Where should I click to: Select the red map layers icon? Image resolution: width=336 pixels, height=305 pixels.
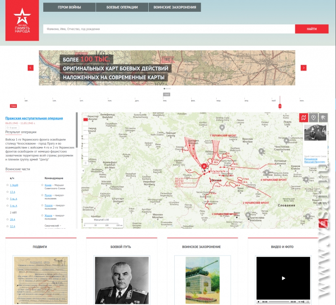click(303, 118)
